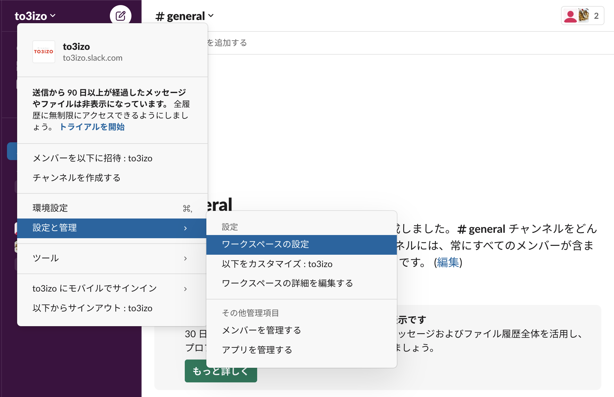Viewport: 614px width, 397px height.
Task: Click the TO3iZO workspace logo thumbnail
Action: coord(43,52)
